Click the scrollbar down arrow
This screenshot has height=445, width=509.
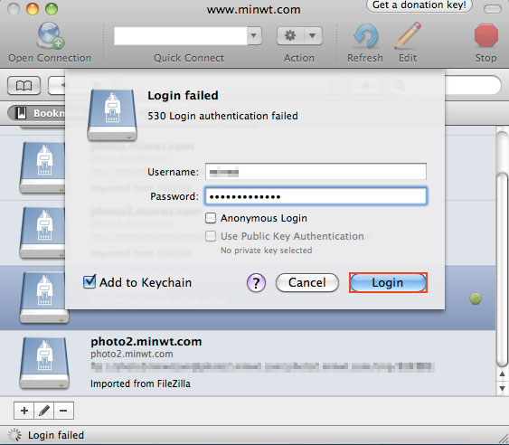click(x=502, y=388)
